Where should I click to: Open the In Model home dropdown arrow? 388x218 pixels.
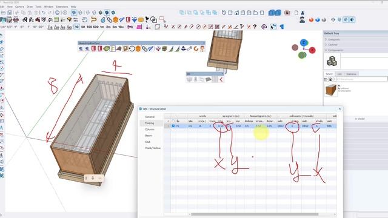click(x=335, y=79)
